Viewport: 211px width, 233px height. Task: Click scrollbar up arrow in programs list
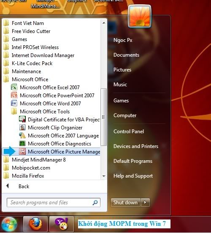click(104, 23)
